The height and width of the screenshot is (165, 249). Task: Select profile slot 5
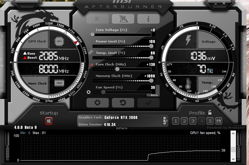210,121
